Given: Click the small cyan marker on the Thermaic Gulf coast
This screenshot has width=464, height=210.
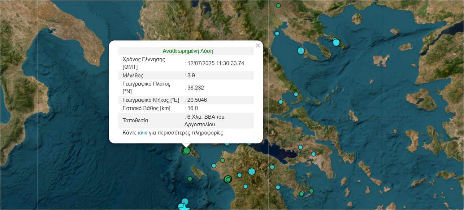Looking at the screenshot, I should click(277, 33).
